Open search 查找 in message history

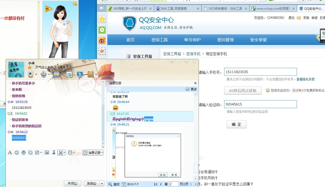coord(114,184)
